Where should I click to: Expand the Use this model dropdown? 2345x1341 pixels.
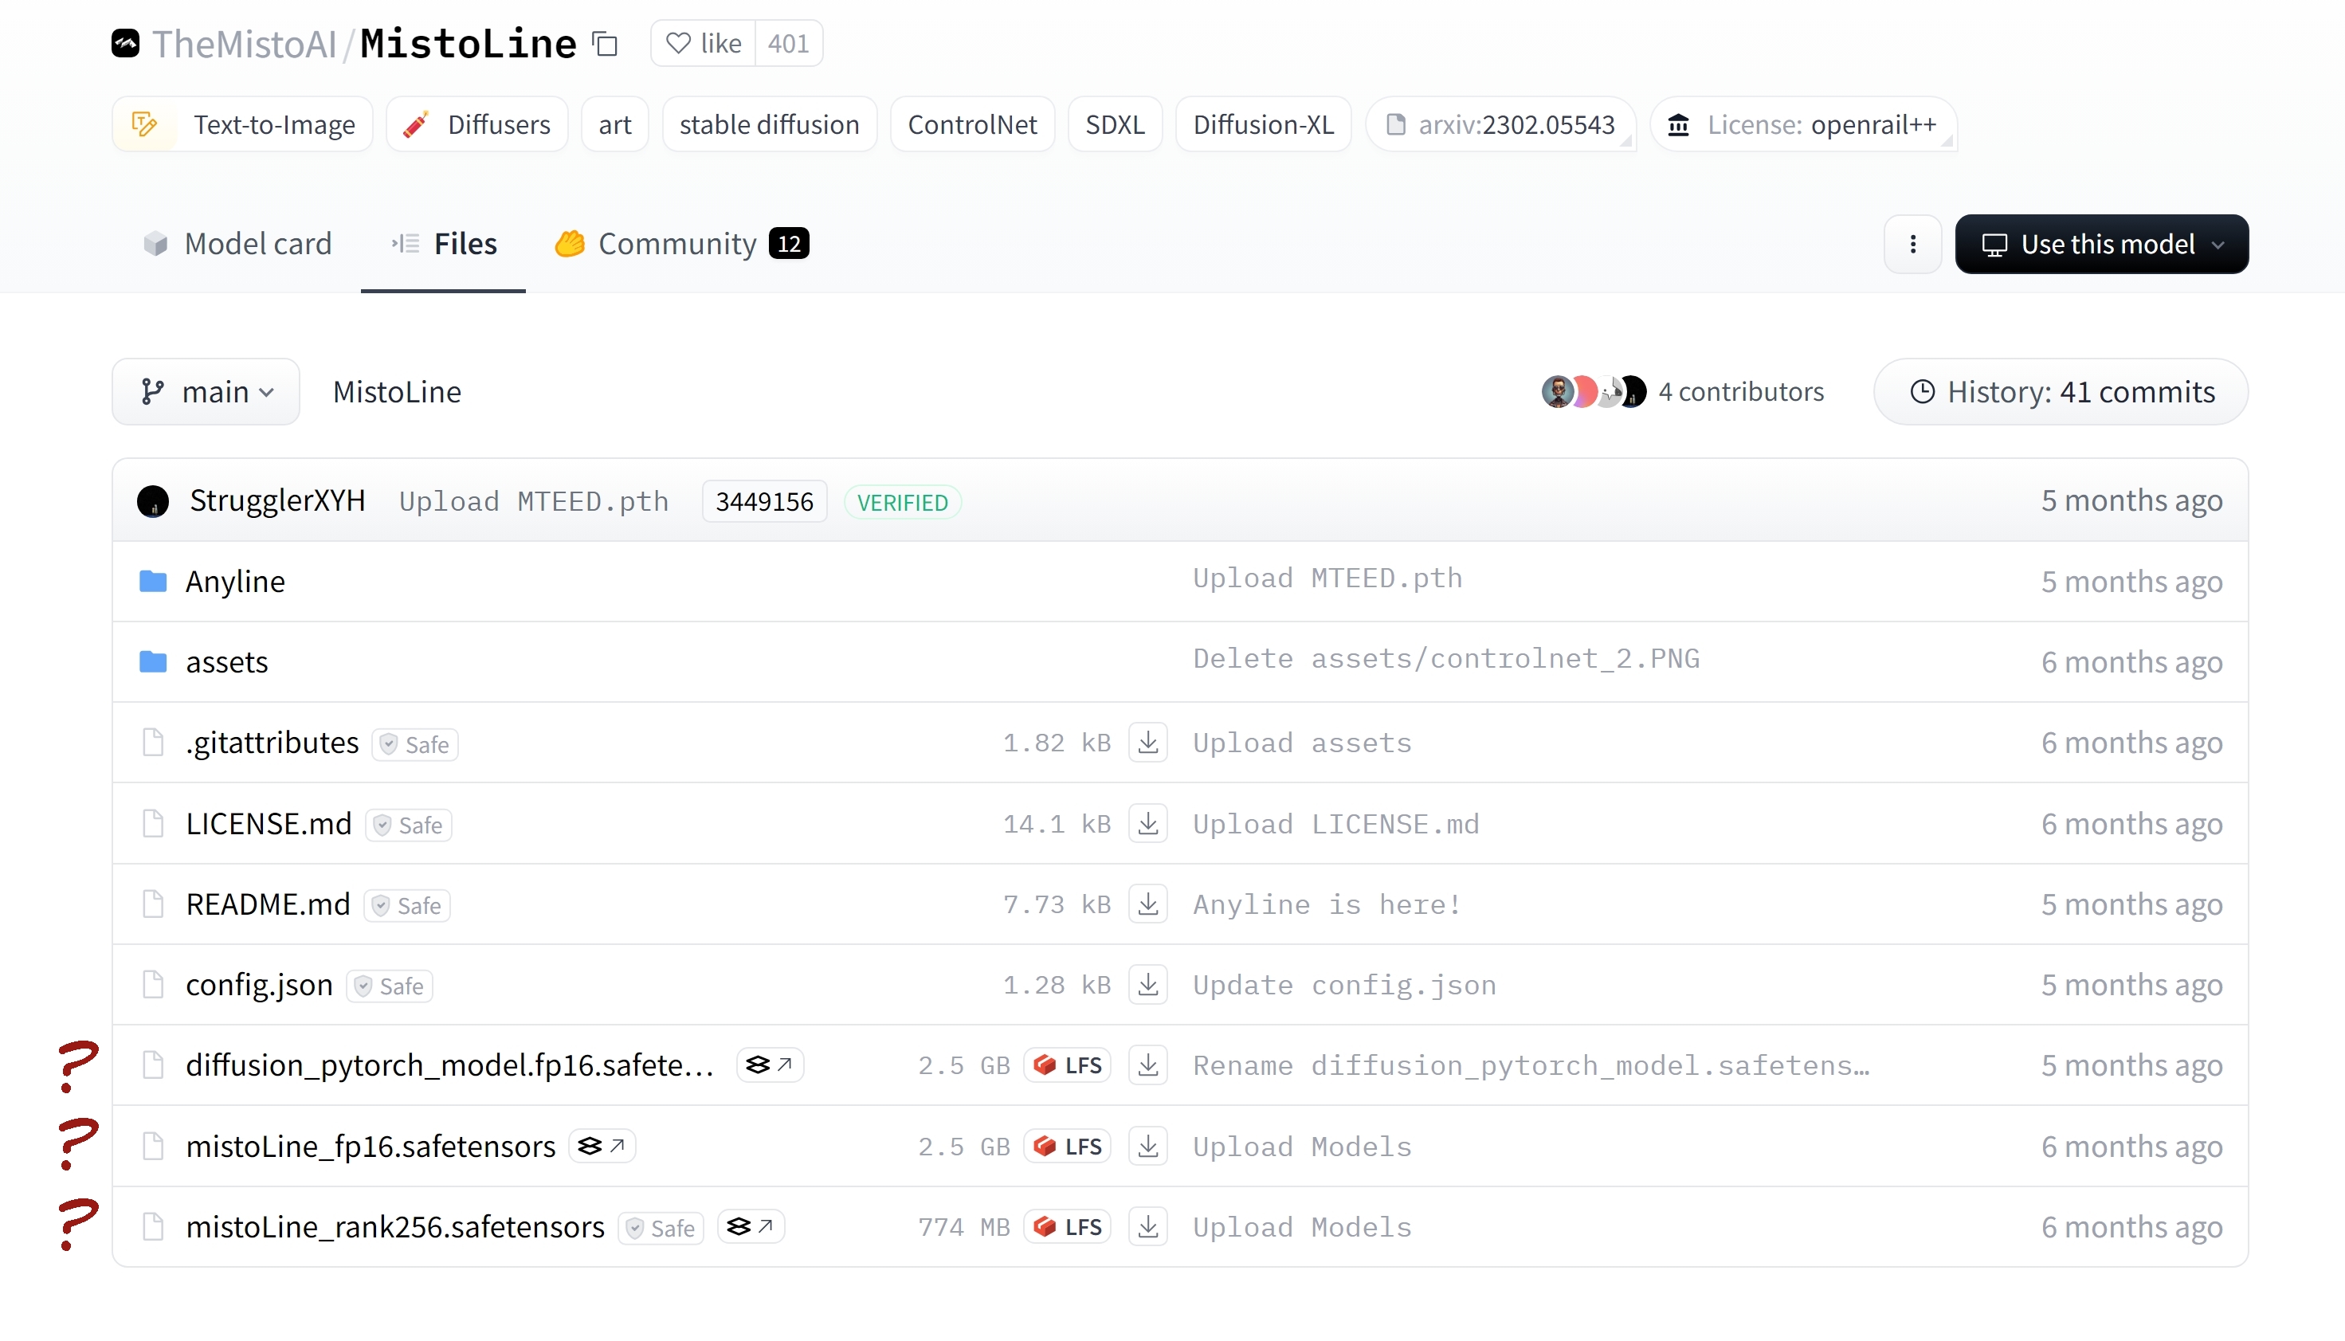pyautogui.click(x=2102, y=244)
